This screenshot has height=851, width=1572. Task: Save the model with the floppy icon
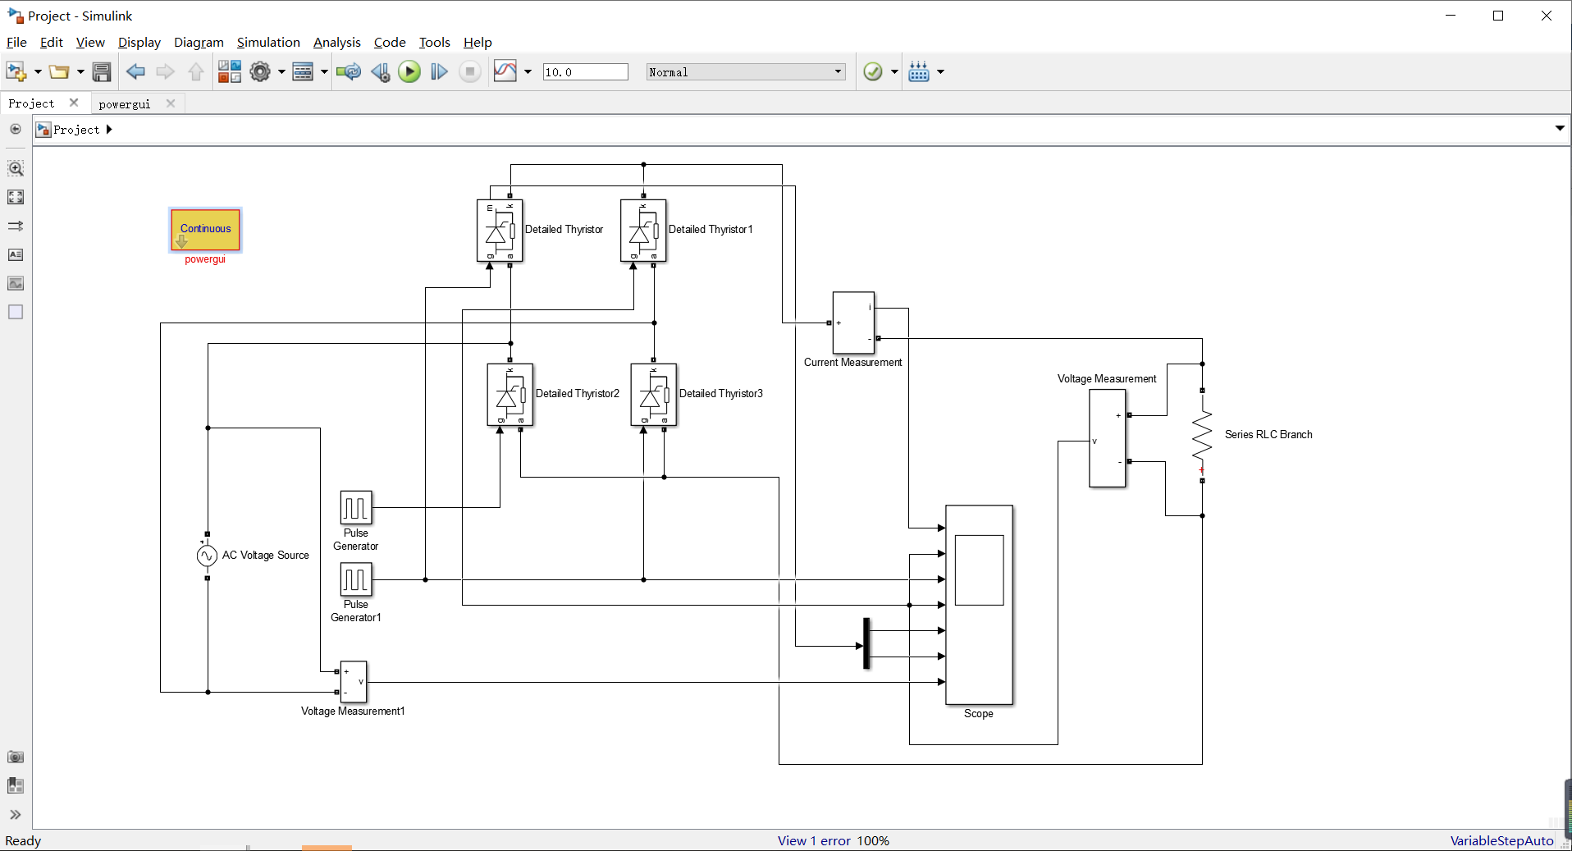[102, 72]
